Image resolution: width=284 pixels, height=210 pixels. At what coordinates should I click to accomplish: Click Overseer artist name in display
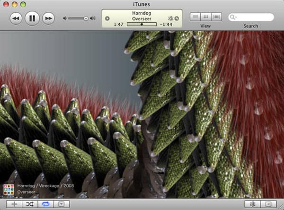(x=142, y=18)
